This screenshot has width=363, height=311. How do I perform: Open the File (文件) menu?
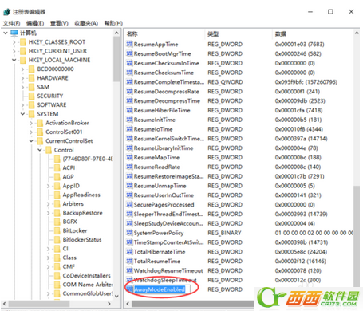tap(11, 23)
